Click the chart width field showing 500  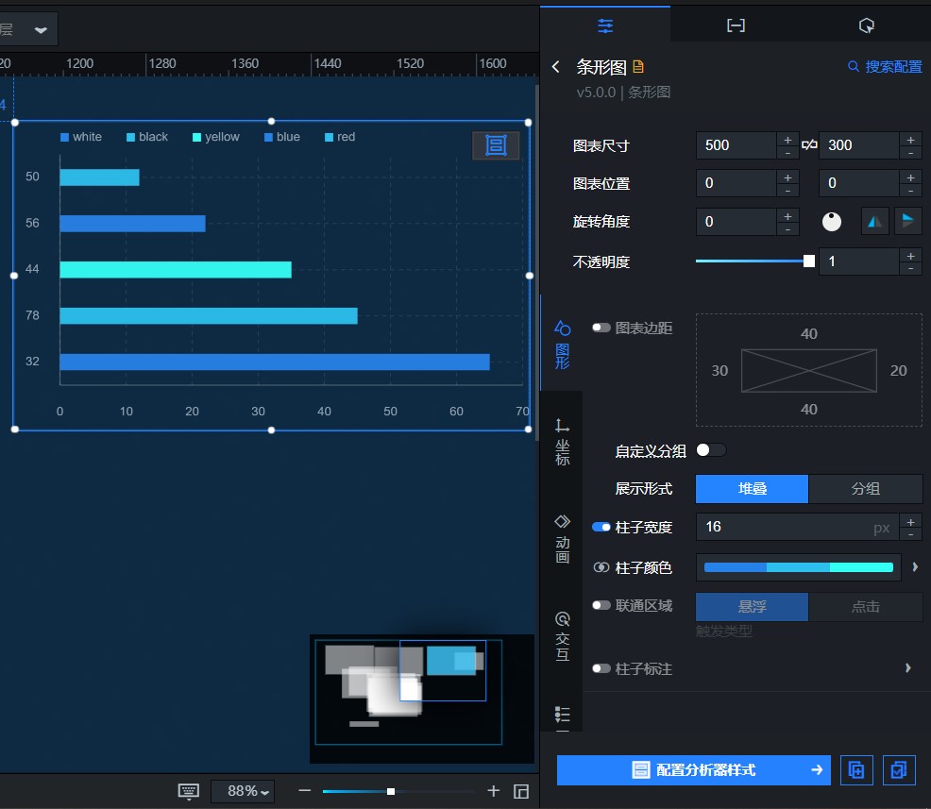pyautogui.click(x=736, y=145)
